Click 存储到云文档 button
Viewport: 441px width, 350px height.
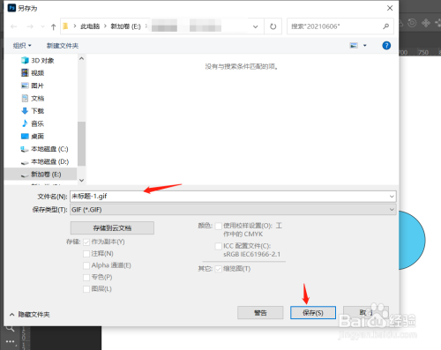112,227
